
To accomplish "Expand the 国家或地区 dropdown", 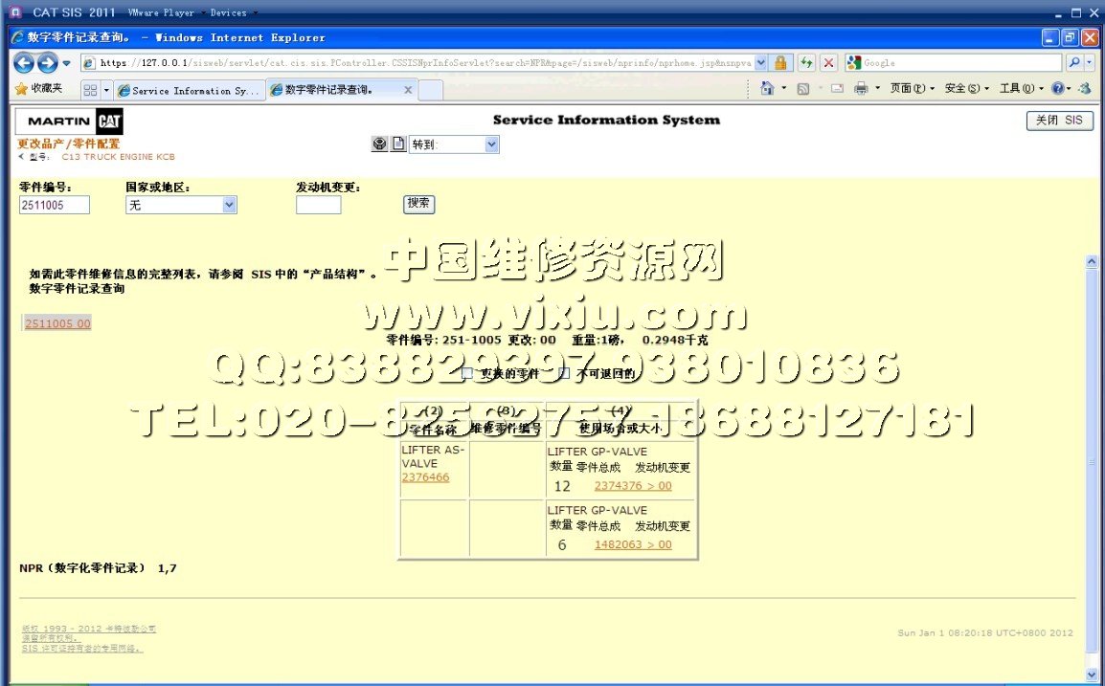I will click(x=229, y=205).
